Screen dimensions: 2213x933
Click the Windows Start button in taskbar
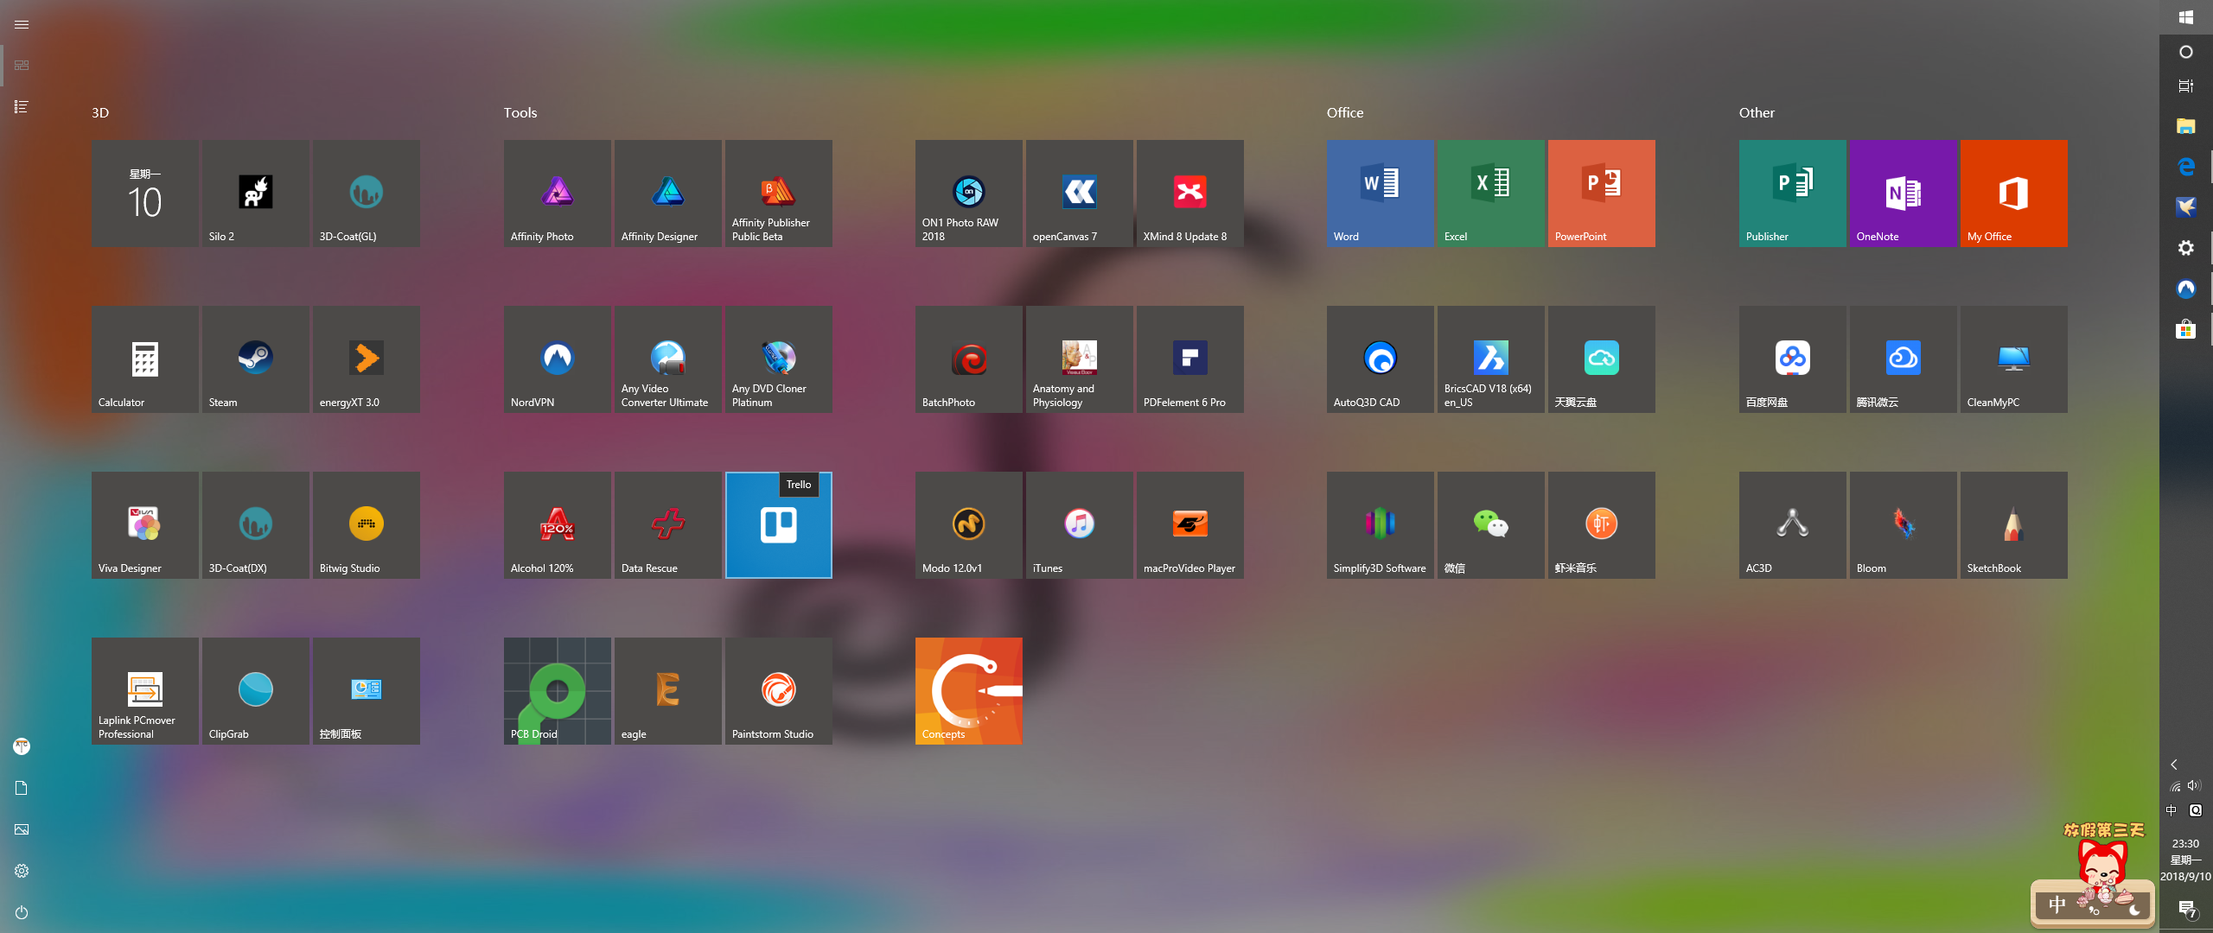2186,17
